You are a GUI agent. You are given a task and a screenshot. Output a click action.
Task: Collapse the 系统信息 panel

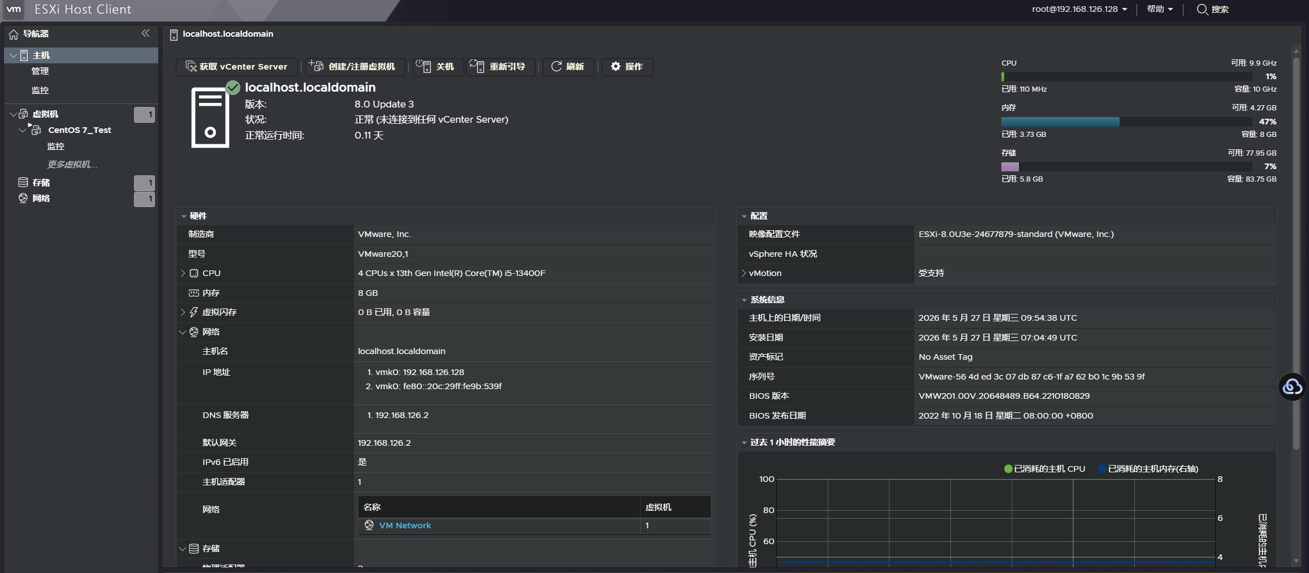[x=744, y=300]
